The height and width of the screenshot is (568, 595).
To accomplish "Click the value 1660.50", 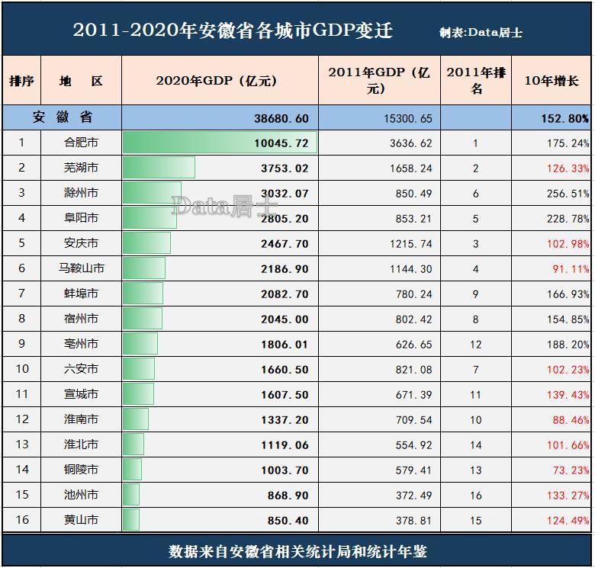I will coord(285,370).
